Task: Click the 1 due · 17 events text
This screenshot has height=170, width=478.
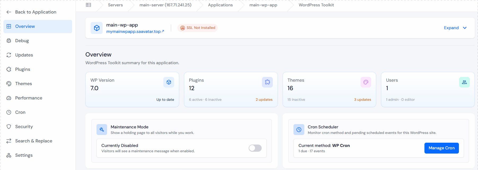Action: [x=312, y=151]
